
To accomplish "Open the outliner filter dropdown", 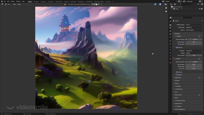I will [199, 4].
